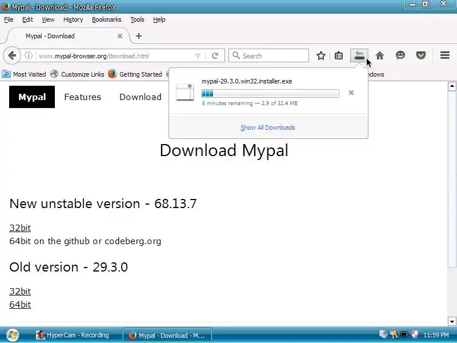Viewport: 457px width, 343px height.
Task: Focus the Search input field
Action: pyautogui.click(x=268, y=55)
